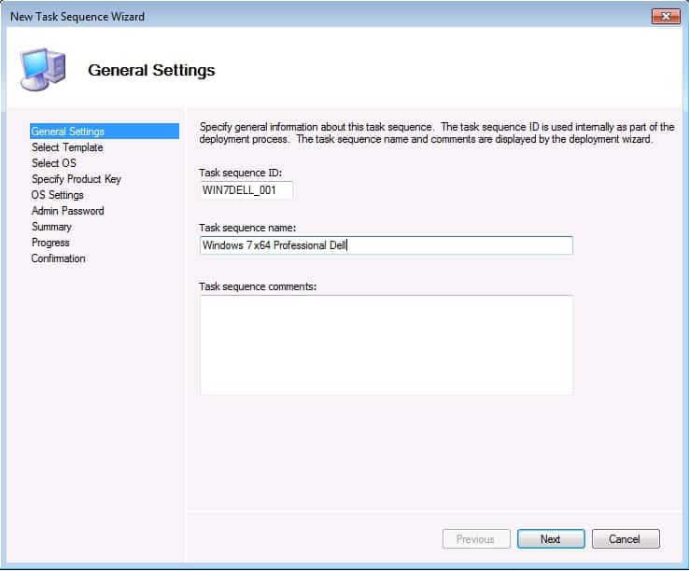Open the Select OS step
Viewport: 689px width, 571px height.
click(x=53, y=163)
